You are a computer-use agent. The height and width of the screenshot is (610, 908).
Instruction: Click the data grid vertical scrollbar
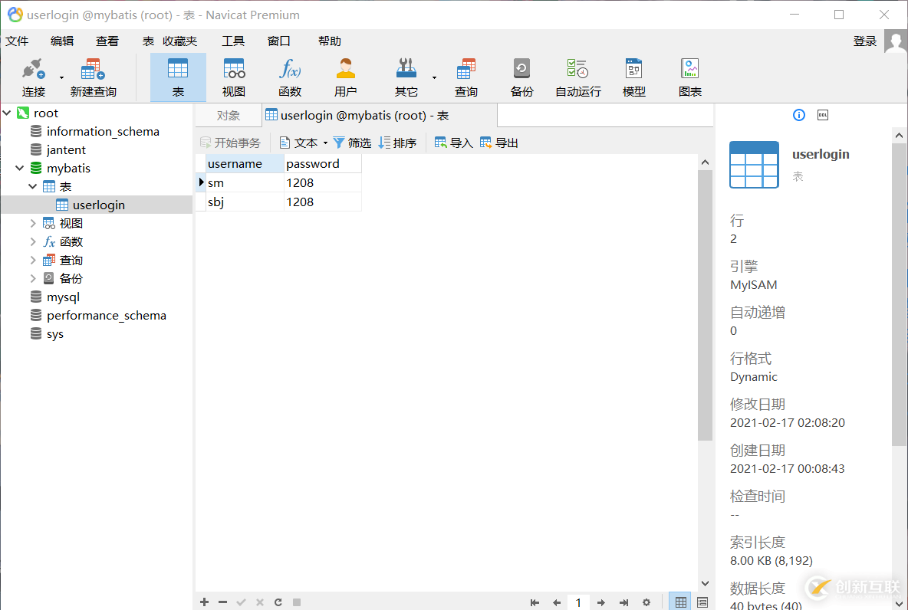point(705,306)
